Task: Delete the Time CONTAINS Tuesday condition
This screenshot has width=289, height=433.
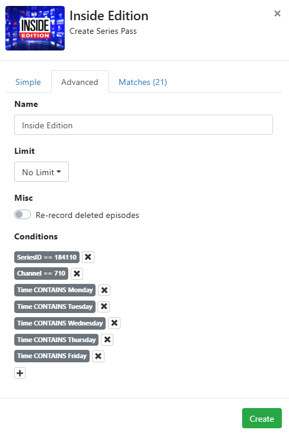Action: coord(104,306)
